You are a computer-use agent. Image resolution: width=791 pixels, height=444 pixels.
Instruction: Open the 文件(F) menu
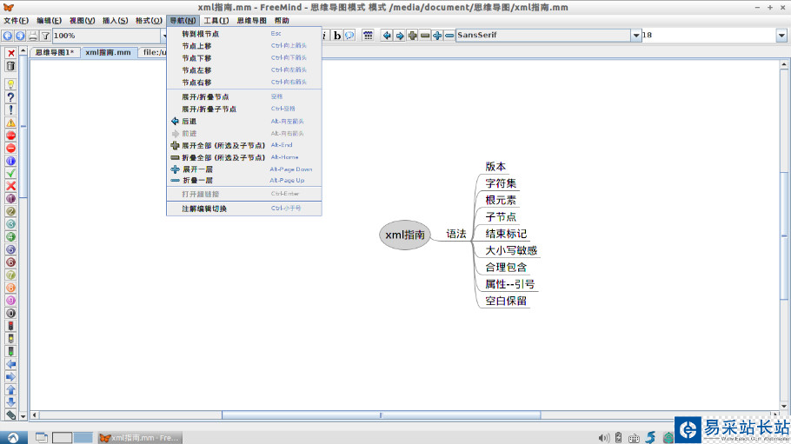(17, 21)
